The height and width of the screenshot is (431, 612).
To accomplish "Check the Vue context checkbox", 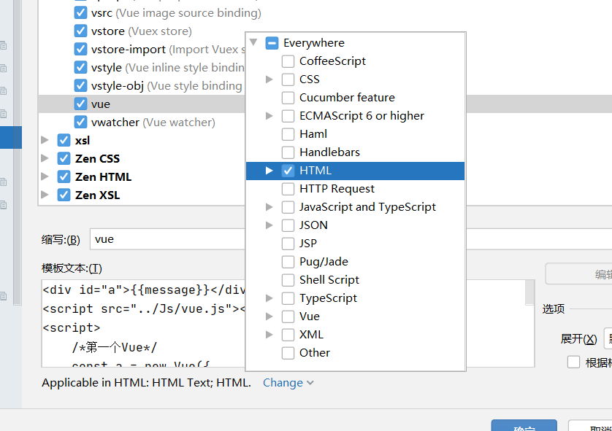I will (288, 317).
